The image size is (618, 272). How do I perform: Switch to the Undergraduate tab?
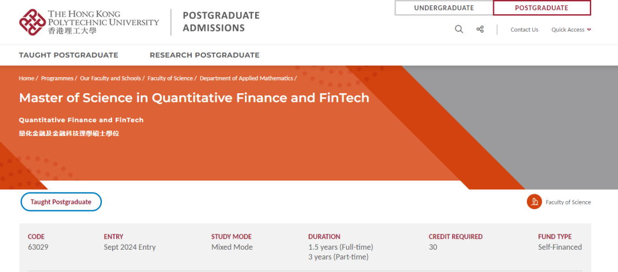coord(444,8)
